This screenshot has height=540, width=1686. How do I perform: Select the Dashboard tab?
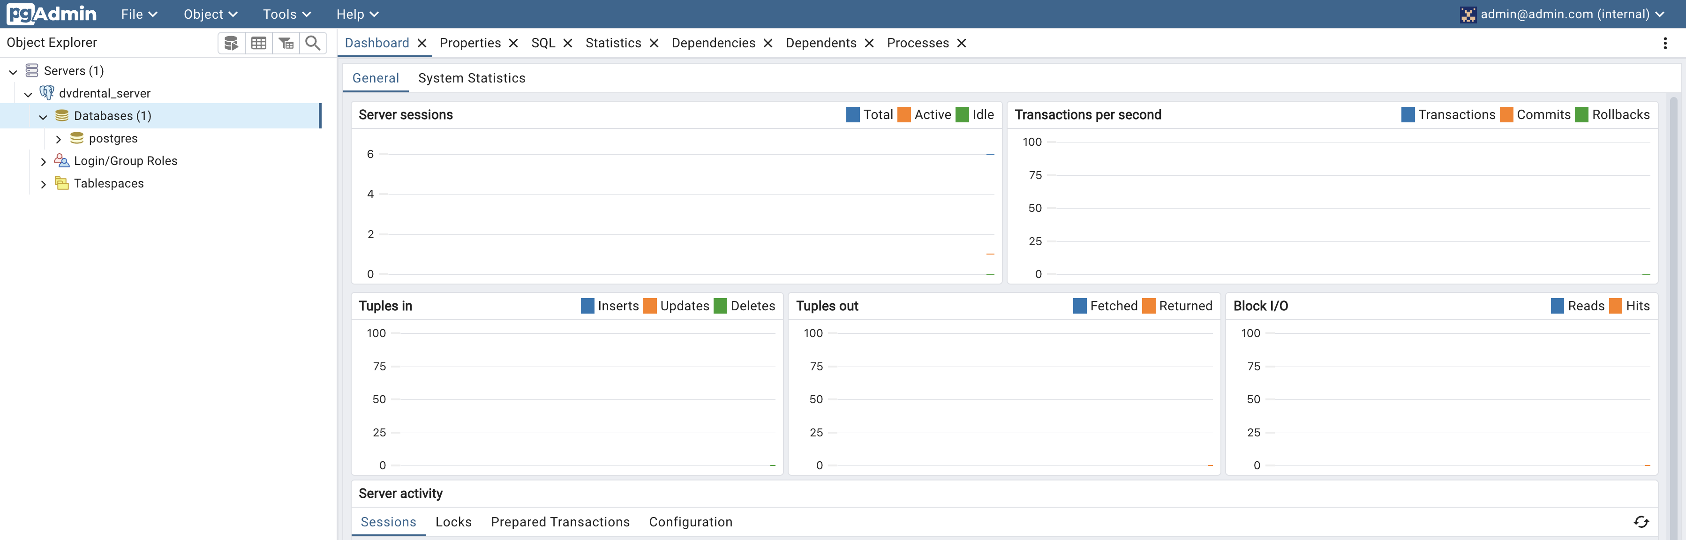(377, 43)
